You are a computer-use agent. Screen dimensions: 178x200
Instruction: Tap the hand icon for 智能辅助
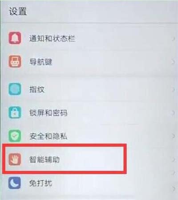coord(15,159)
